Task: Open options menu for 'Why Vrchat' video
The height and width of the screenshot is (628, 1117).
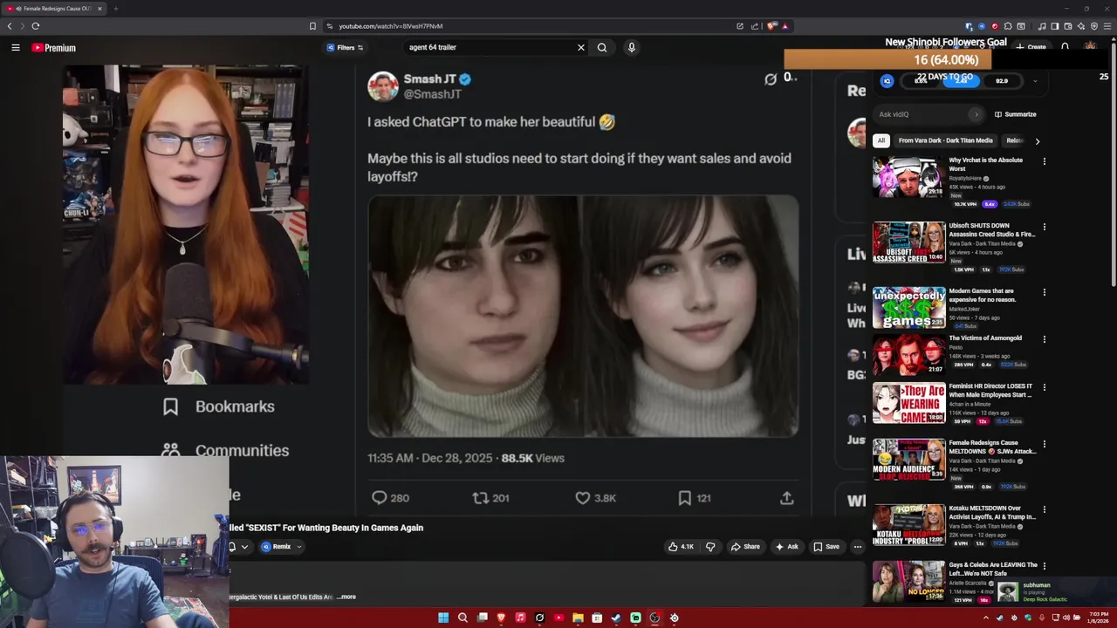Action: click(x=1044, y=161)
